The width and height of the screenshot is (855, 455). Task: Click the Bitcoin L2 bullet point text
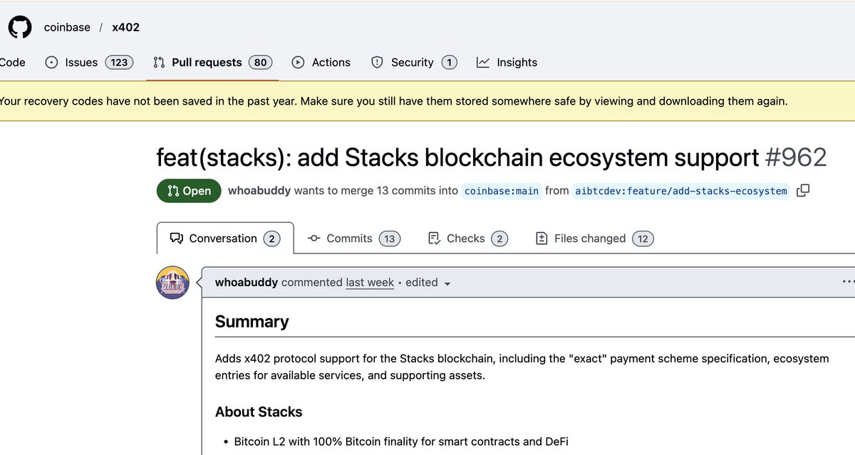tap(401, 441)
